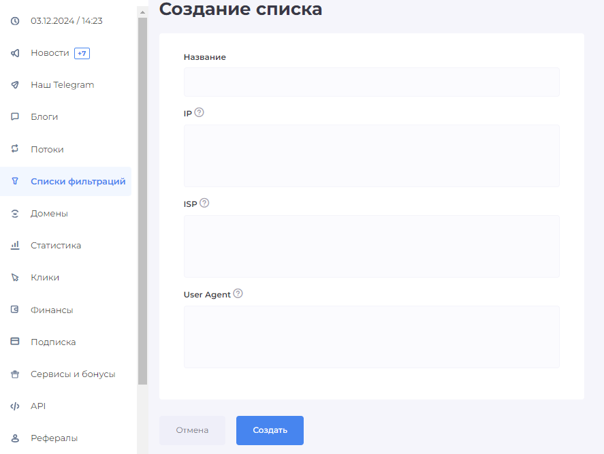Click the +7 news badge
The image size is (604, 454).
(82, 53)
